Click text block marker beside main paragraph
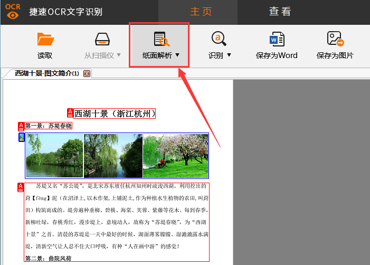The image size is (370, 265). 21,187
